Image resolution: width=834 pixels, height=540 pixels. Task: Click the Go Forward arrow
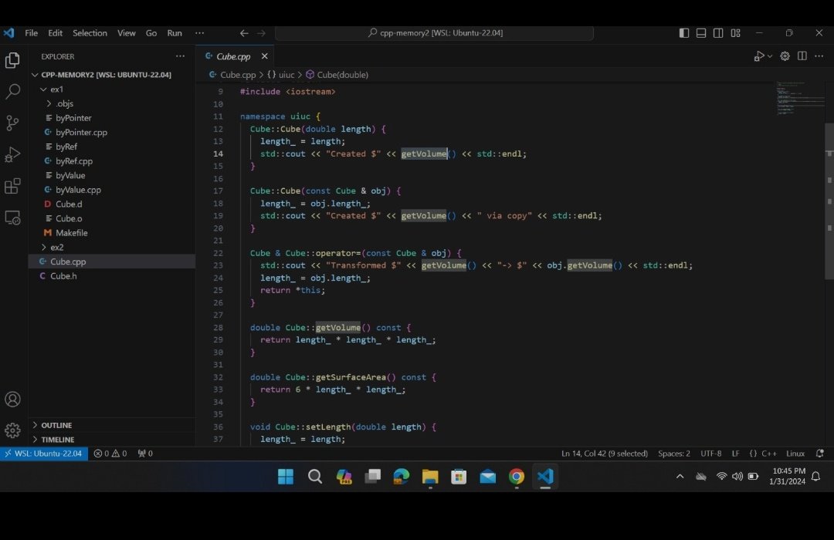pyautogui.click(x=261, y=33)
